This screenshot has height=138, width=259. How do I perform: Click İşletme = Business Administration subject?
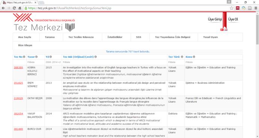205,83
